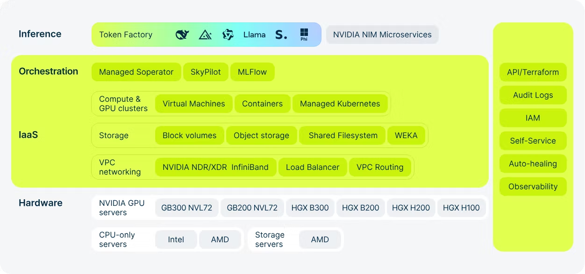Select the GB300 NVL72 chip
Viewport: 585px width, 274px height.
click(x=186, y=208)
